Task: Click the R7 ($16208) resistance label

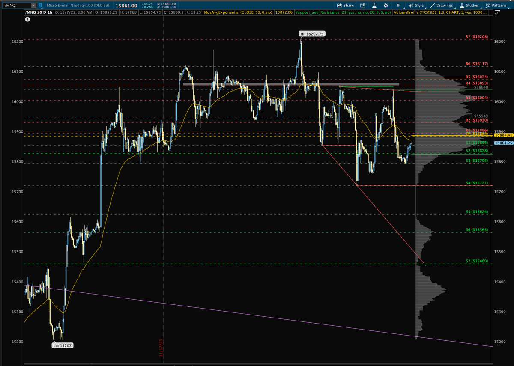Action: (476, 37)
